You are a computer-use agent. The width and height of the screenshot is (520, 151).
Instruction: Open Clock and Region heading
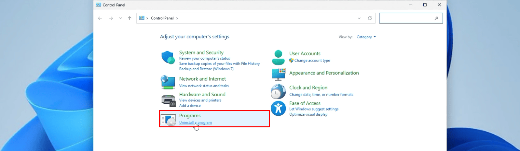coord(308,87)
